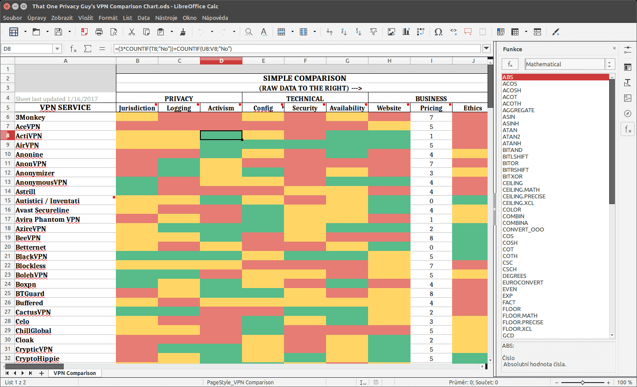Cut the selection with the scissors icon
The width and height of the screenshot is (637, 387).
131,32
